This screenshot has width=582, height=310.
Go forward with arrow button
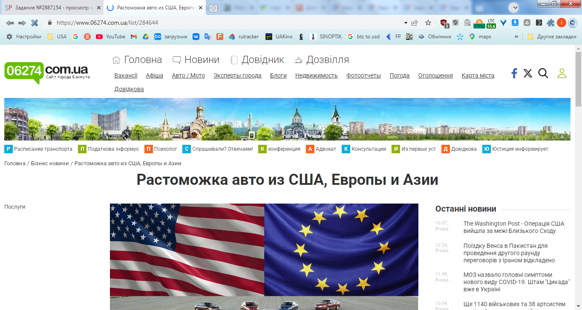click(22, 23)
